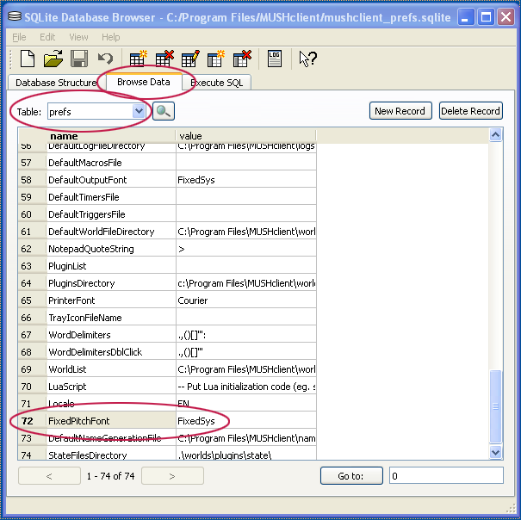Click the value column header
This screenshot has width=521, height=520.
point(246,136)
